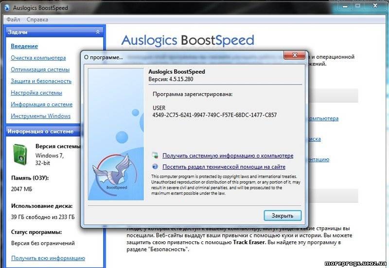The image size is (389, 268).
Task: Click the green Windows version box icon
Action: click(20, 154)
